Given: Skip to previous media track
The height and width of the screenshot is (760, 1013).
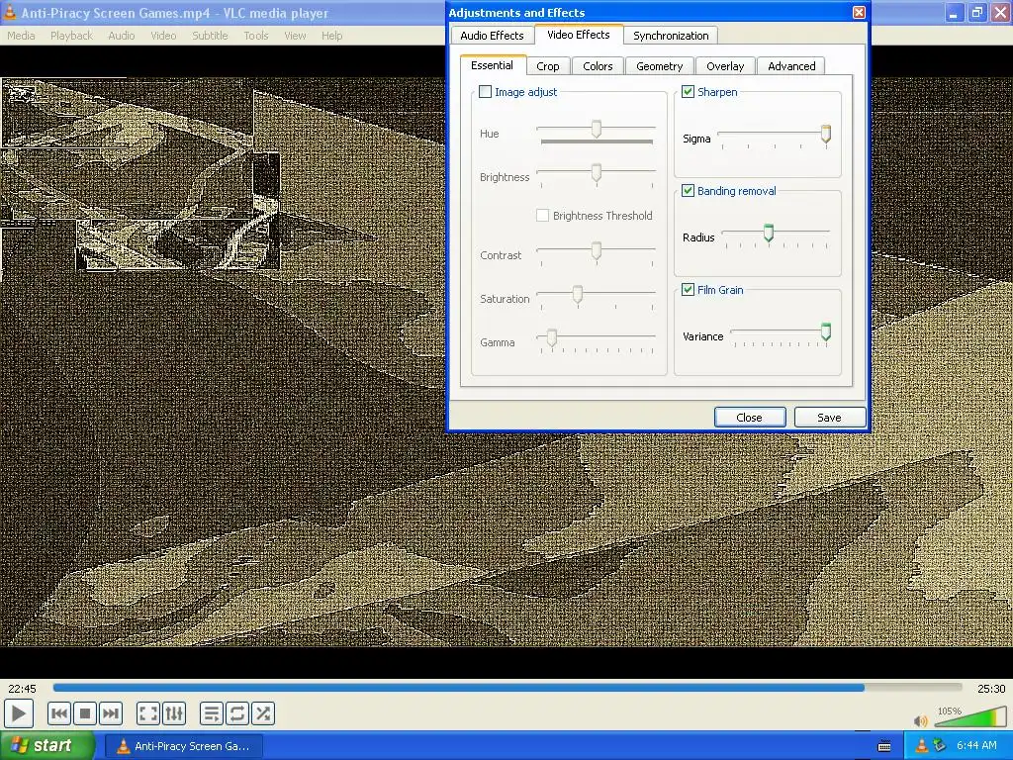Looking at the screenshot, I should pyautogui.click(x=58, y=713).
